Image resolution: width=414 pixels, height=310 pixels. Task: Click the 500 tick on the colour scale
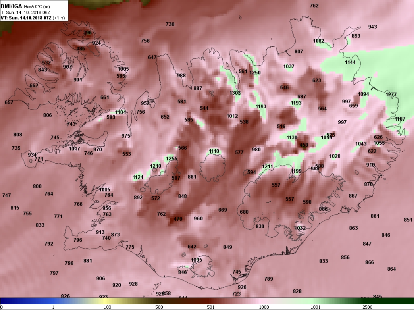coord(159,307)
